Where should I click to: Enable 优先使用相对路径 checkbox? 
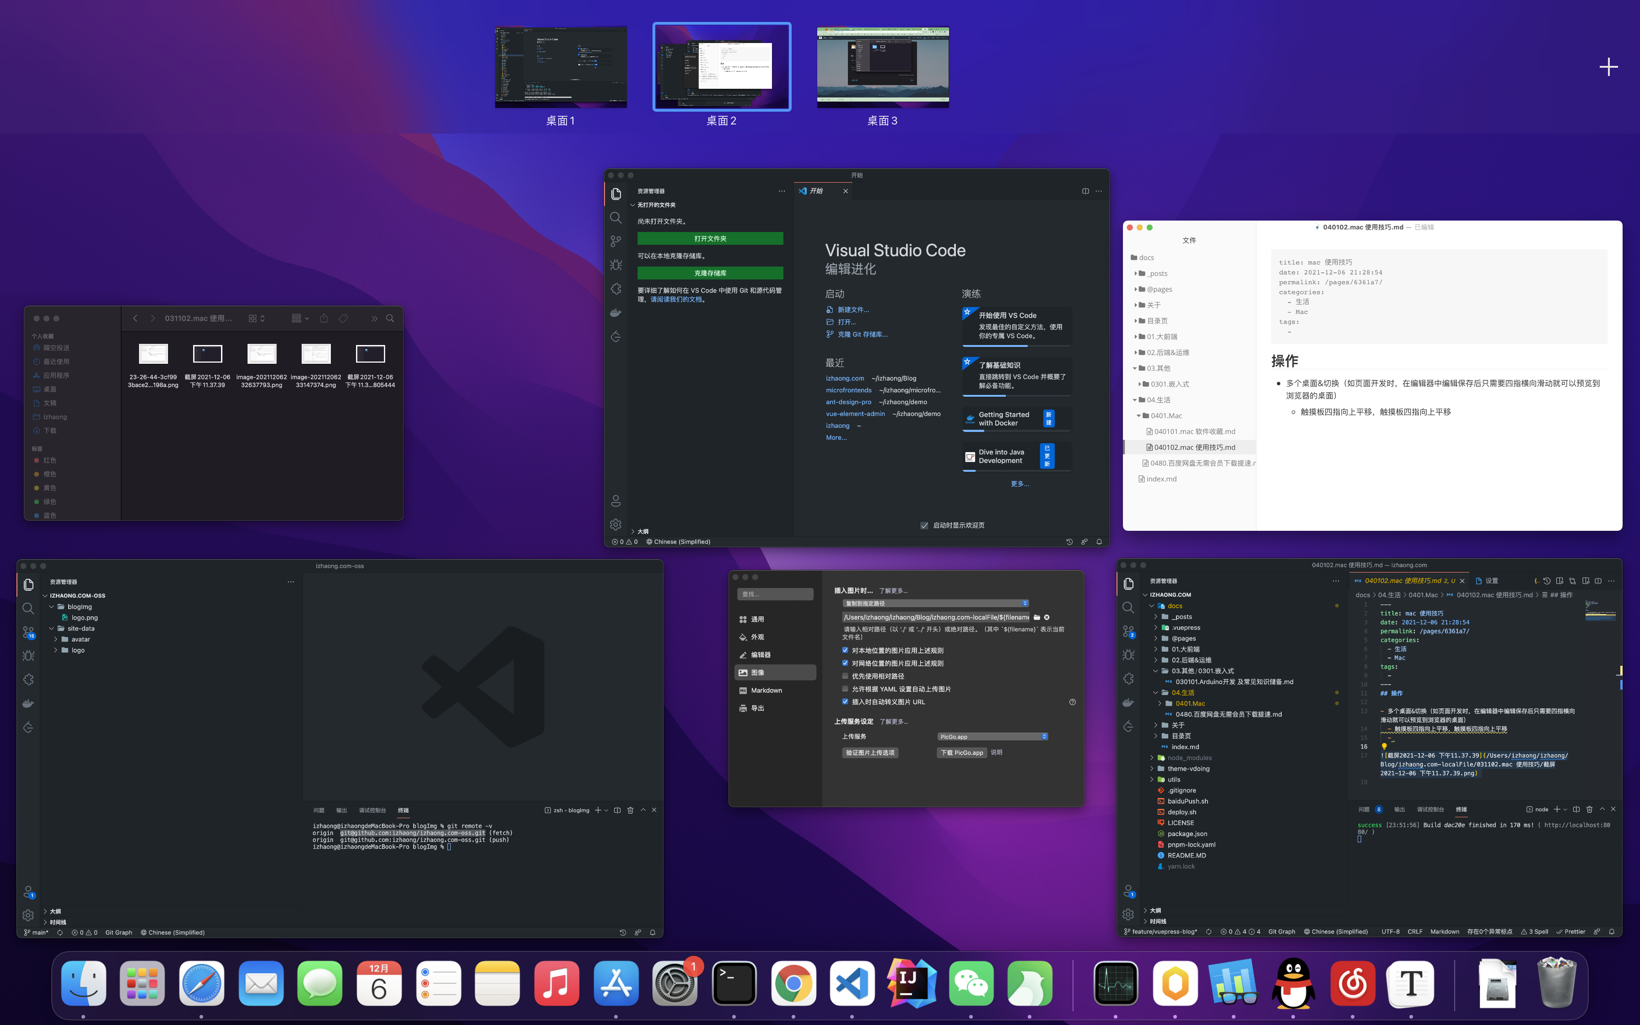[845, 676]
